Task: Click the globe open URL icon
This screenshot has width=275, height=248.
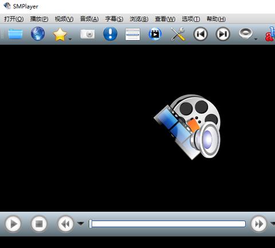Action: [x=38, y=34]
